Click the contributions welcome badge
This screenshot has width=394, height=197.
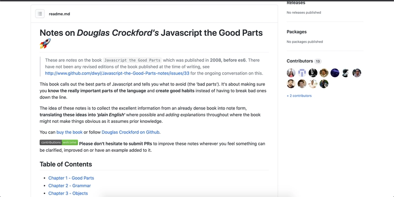coord(59,142)
